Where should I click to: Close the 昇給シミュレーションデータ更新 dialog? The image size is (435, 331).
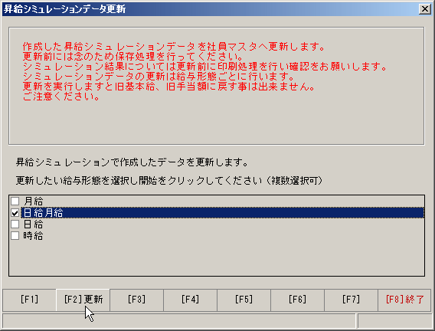point(425,9)
